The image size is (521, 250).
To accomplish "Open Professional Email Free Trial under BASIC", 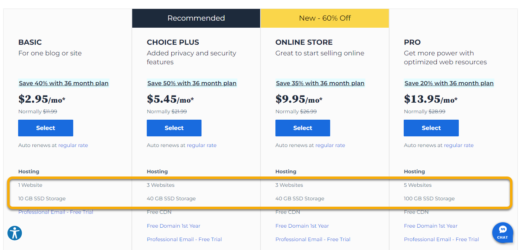I will click(x=55, y=212).
